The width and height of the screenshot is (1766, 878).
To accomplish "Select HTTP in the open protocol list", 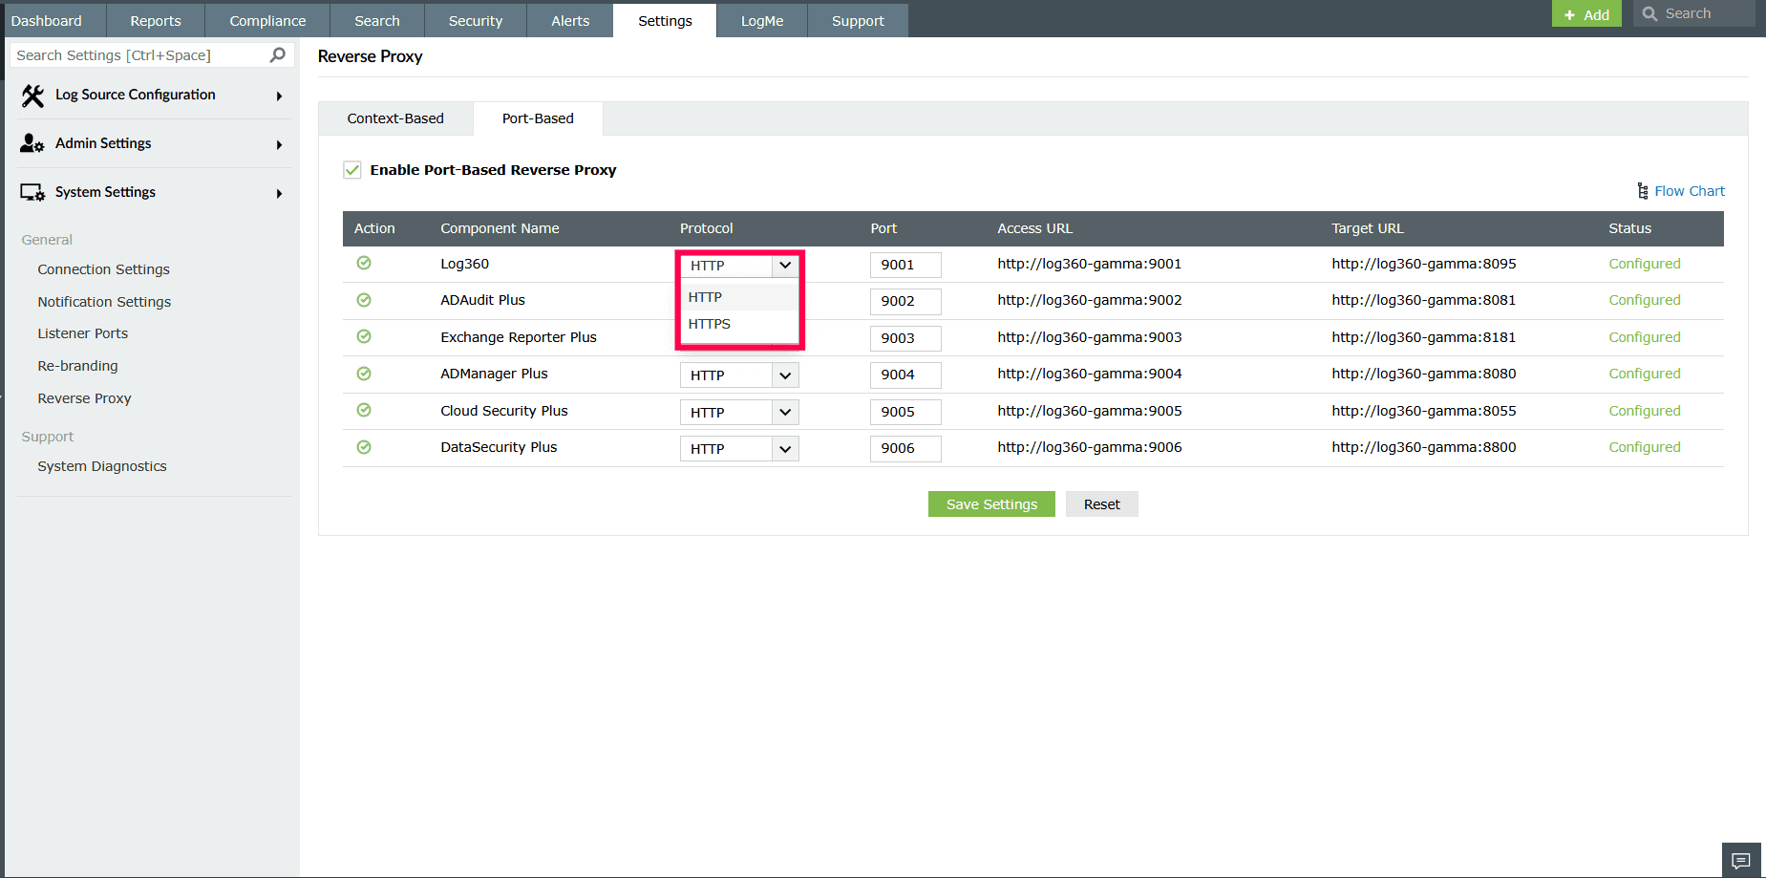I will click(x=739, y=297).
